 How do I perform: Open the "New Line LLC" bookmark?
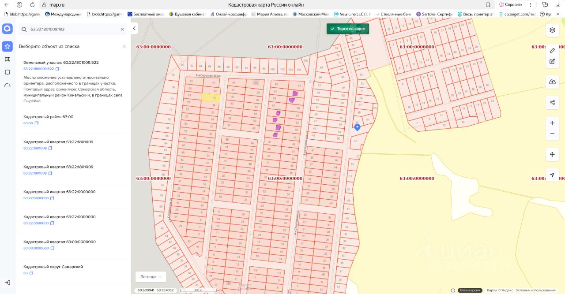pyautogui.click(x=353, y=14)
